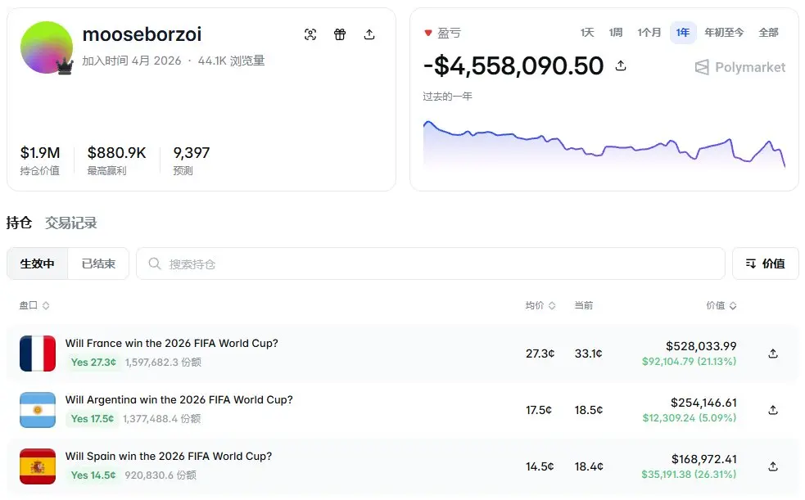The height and width of the screenshot is (500, 805).
Task: Open Will Argentina win the 2026 FIFA World Cup?
Action: [179, 399]
